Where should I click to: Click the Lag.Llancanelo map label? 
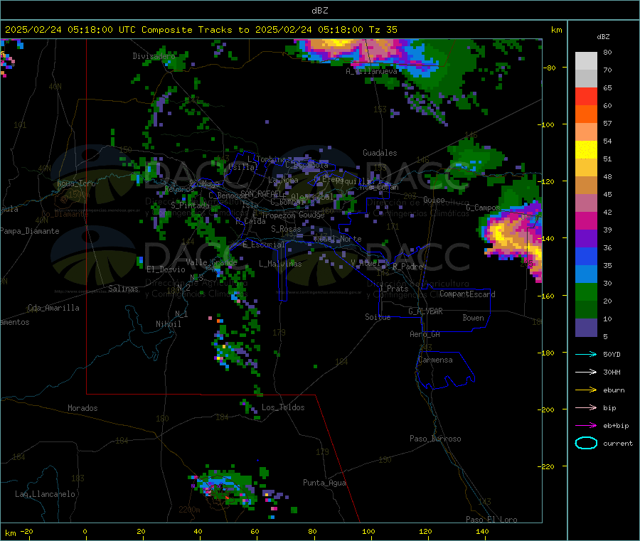click(46, 495)
